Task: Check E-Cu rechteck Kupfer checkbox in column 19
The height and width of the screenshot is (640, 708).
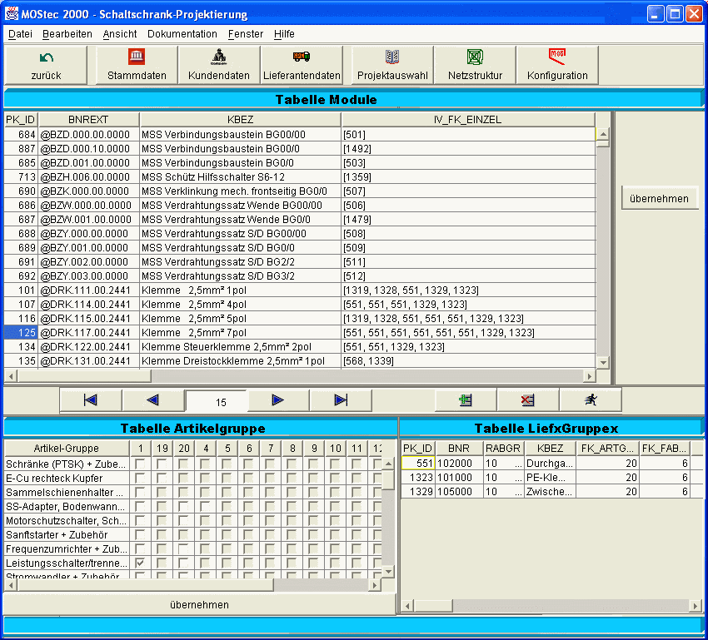Action: click(x=162, y=479)
